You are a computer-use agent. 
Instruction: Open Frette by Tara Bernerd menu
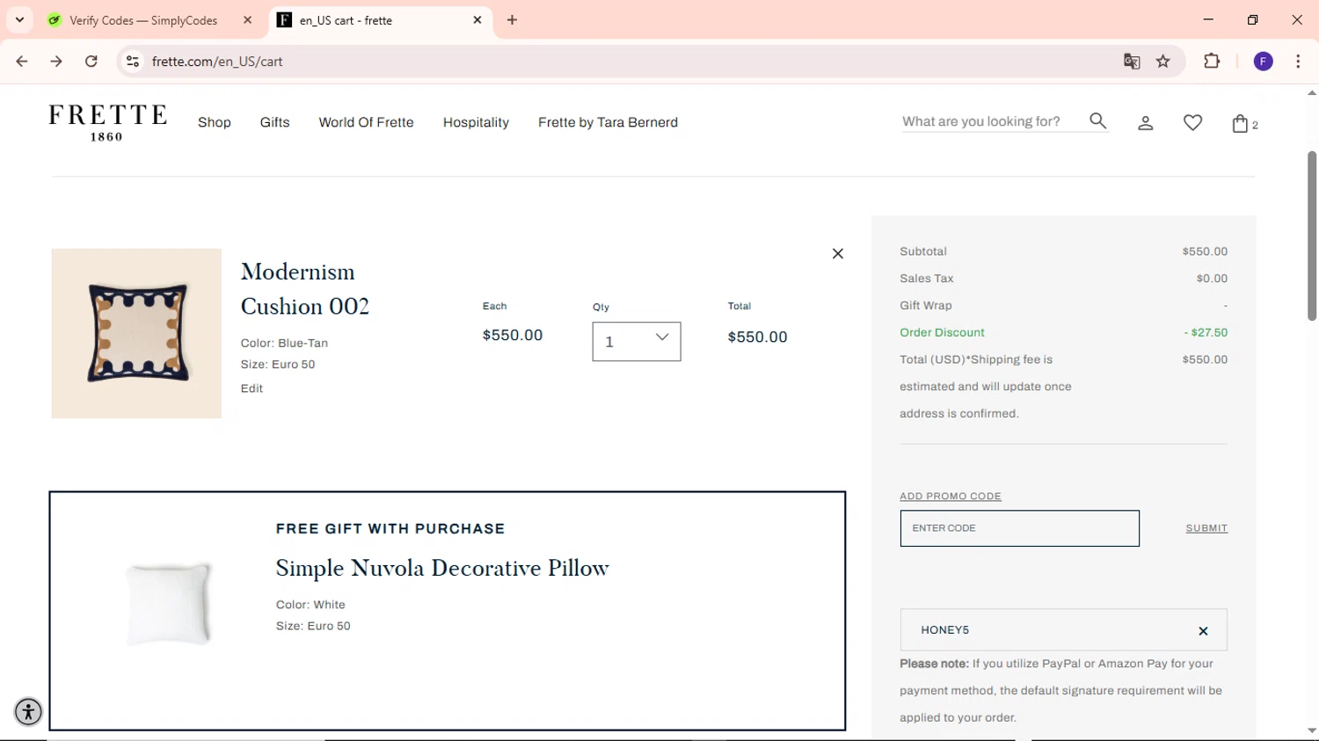(x=608, y=123)
